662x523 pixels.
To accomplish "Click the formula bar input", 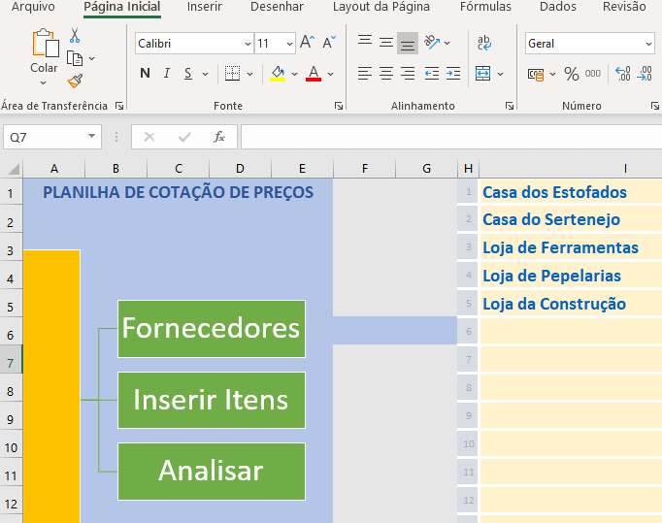I will coord(451,137).
